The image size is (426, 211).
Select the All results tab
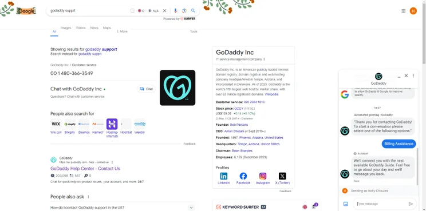[54, 31]
